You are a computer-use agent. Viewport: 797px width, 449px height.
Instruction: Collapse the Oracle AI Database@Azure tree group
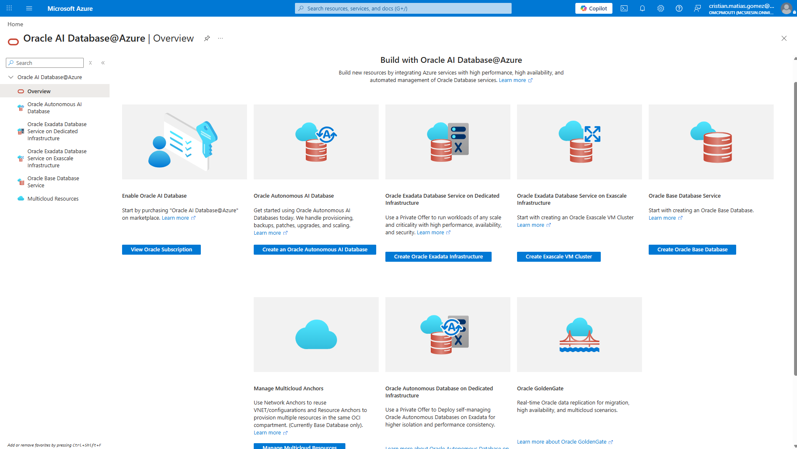tap(11, 77)
